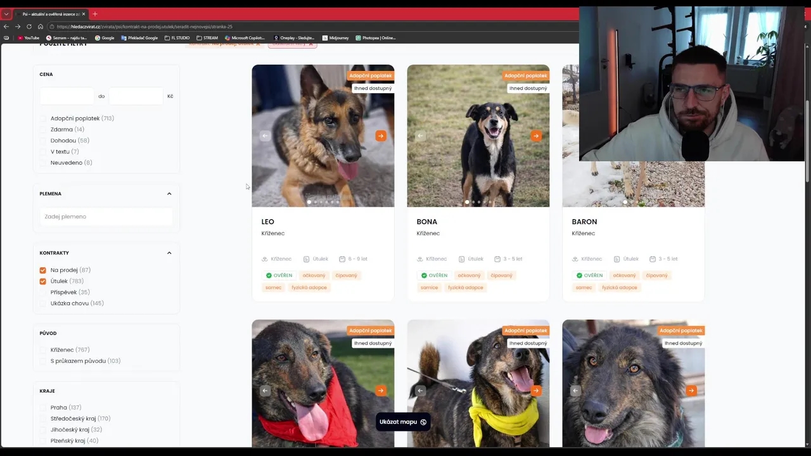Show next photo in bottom right dog card
The width and height of the screenshot is (811, 456).
coord(691,391)
